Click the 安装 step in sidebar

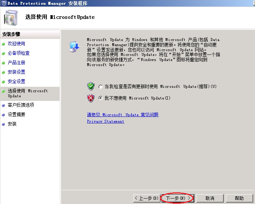[x=12, y=124]
